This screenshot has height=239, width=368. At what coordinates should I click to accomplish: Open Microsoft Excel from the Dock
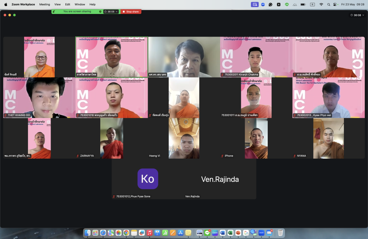pyautogui.click(x=230, y=233)
